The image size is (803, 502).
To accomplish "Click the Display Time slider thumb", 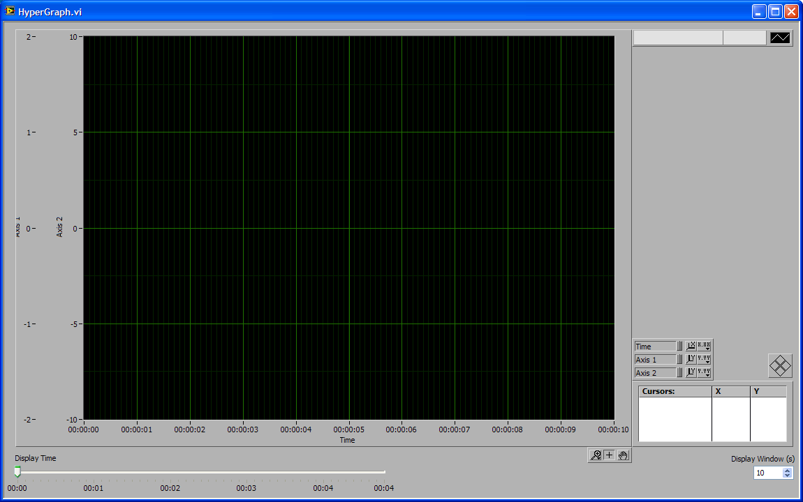I will coord(17,471).
